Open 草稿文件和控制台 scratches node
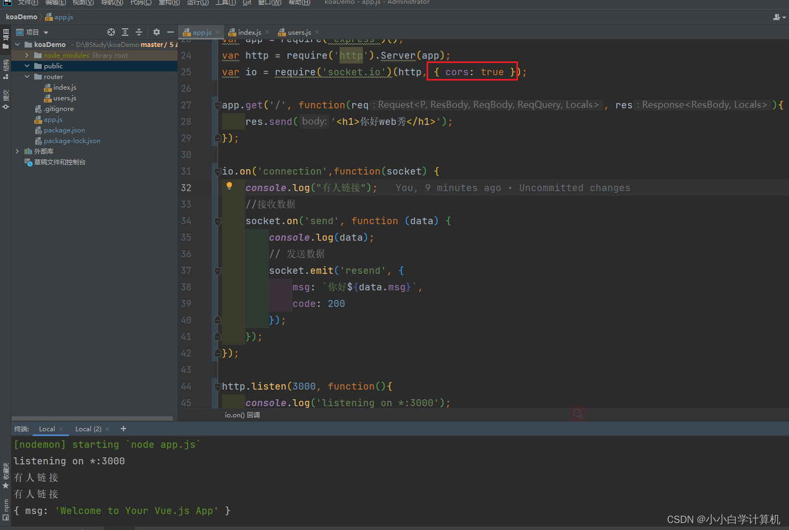Screen dimensions: 789x530 point(59,162)
